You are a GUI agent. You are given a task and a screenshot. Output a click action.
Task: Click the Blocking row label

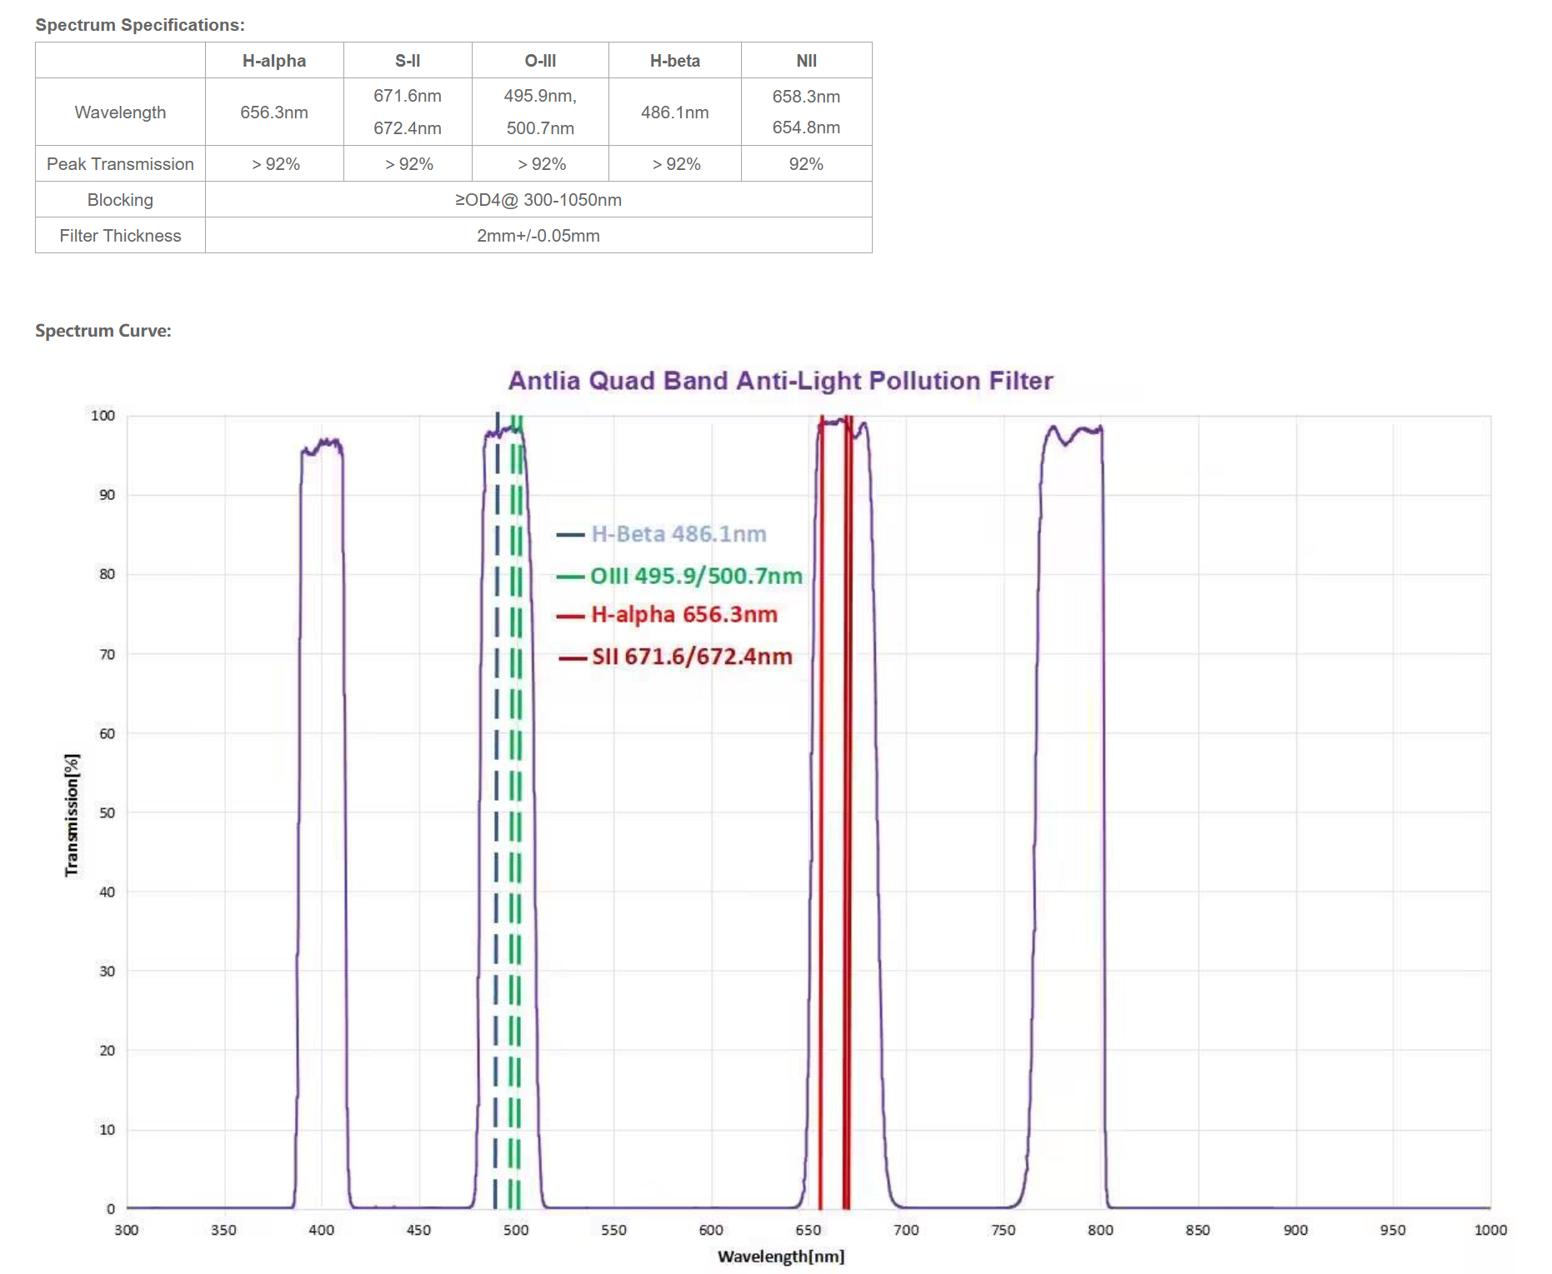120,200
